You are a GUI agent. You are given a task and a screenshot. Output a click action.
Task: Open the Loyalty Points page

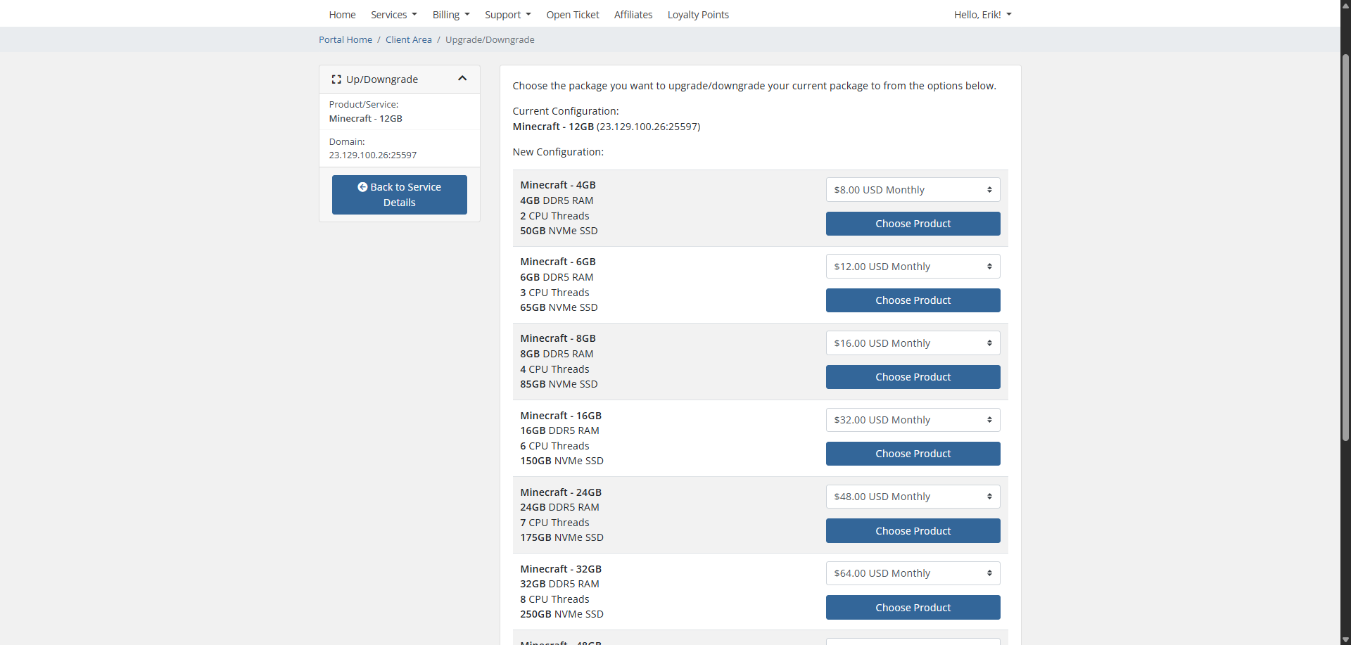[697, 15]
